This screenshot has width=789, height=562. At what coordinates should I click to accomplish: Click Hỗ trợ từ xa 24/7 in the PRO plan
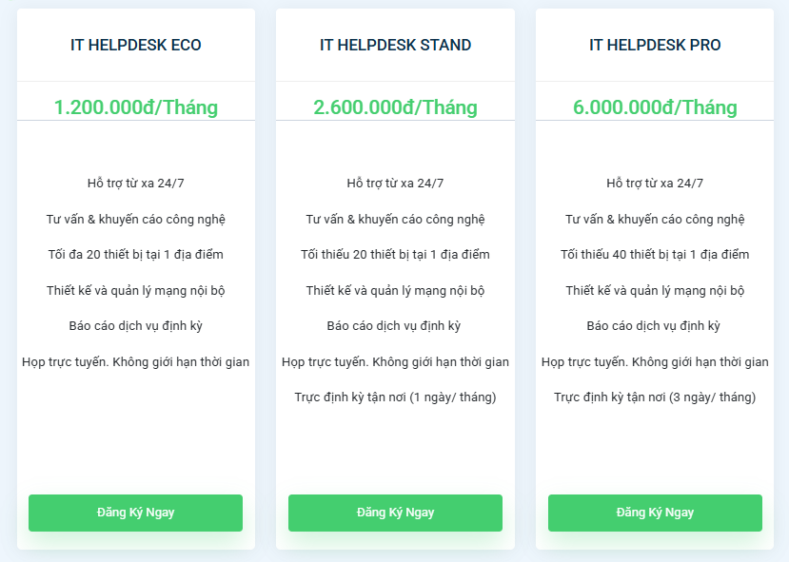[654, 183]
